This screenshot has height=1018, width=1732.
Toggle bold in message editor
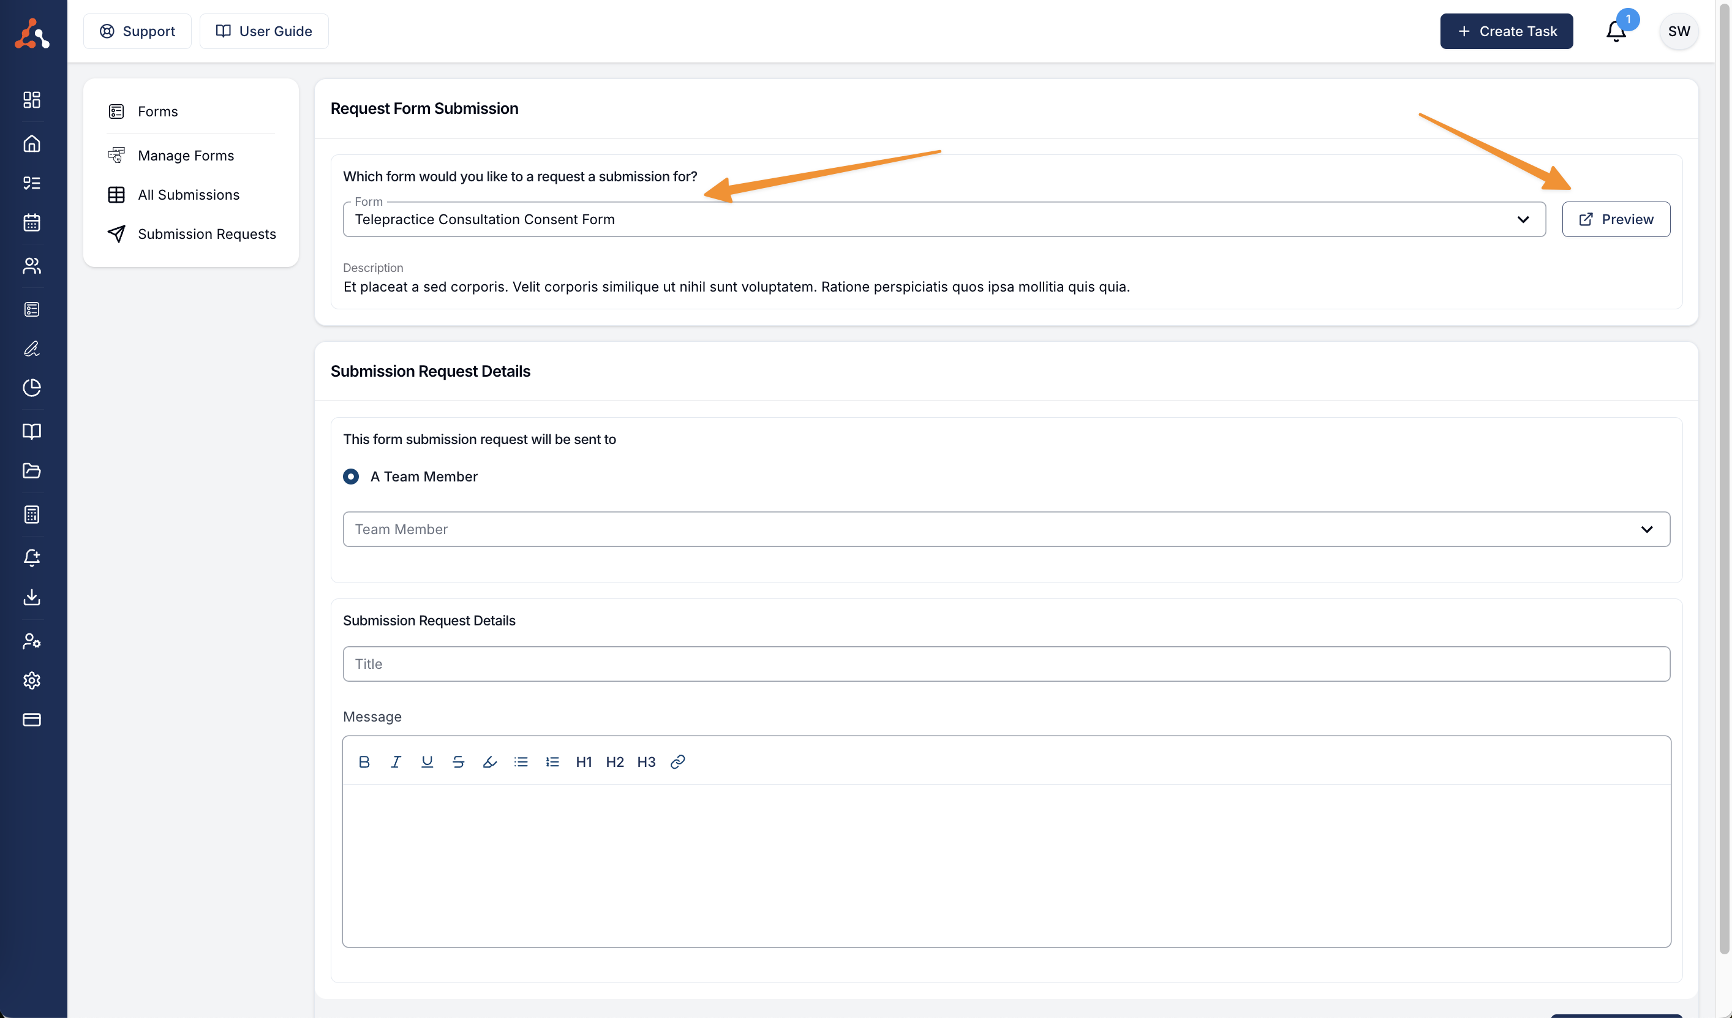364,761
